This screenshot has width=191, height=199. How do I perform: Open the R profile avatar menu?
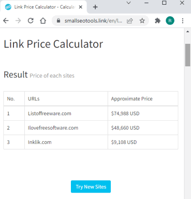(170, 21)
